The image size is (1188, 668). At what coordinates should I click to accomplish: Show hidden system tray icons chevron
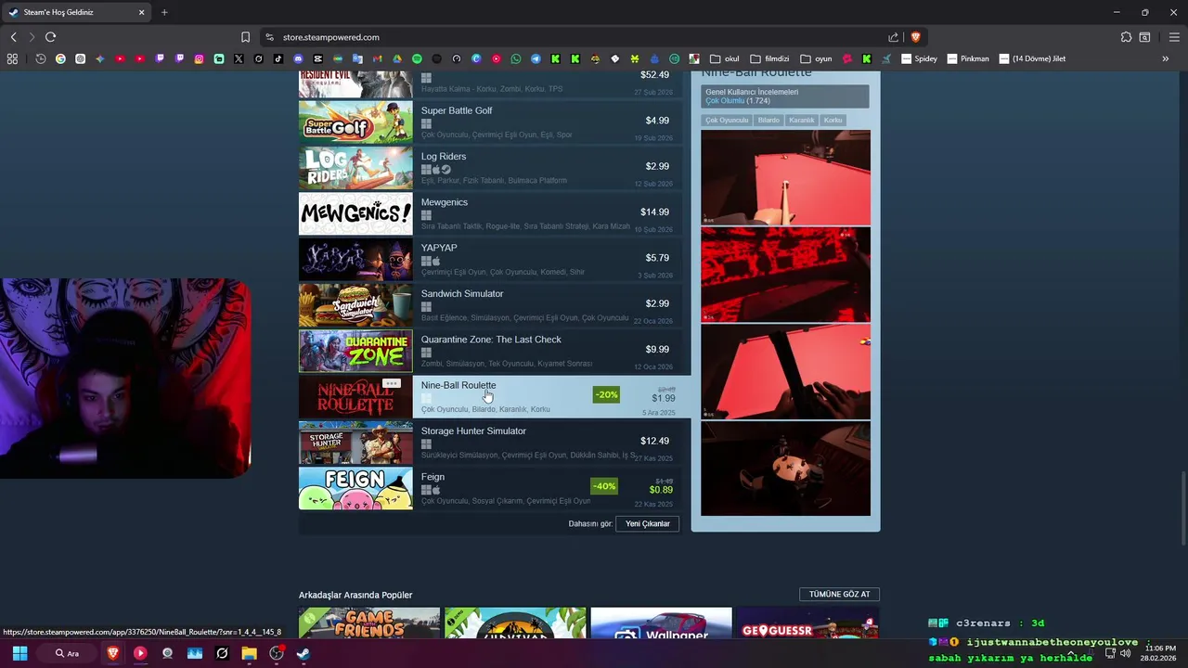coord(1072,653)
